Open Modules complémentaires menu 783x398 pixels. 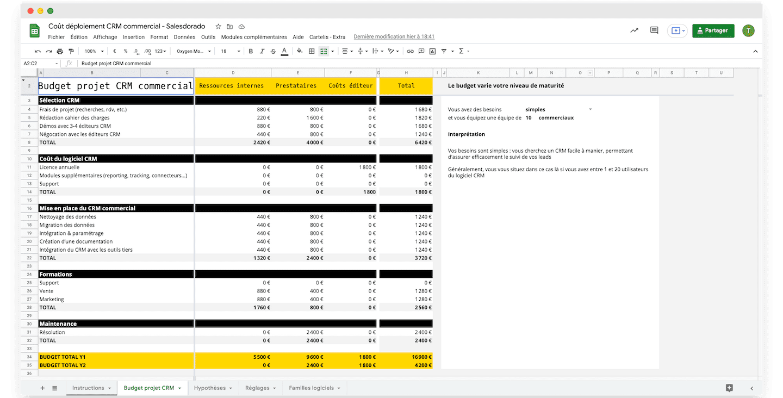click(254, 37)
